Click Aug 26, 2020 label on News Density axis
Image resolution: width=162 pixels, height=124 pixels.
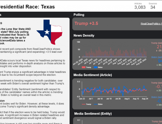[x=141, y=62]
